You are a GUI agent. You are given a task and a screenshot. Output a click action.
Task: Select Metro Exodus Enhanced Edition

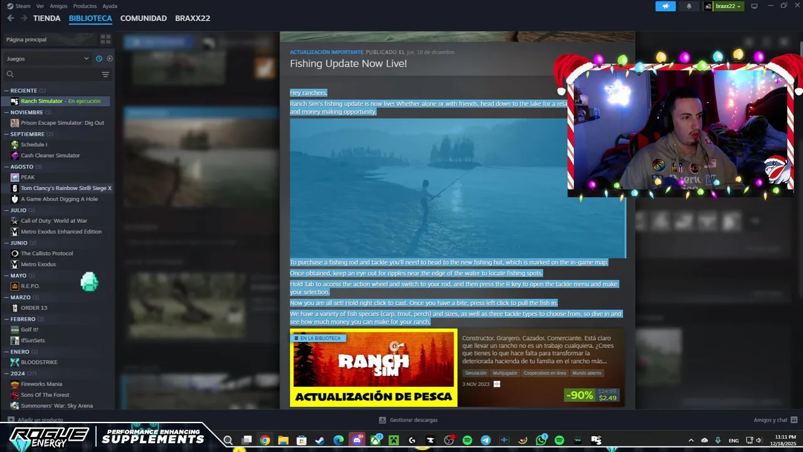[61, 232]
